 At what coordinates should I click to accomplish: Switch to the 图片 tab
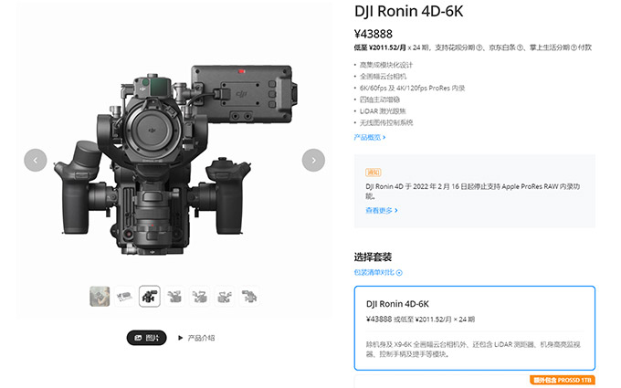(146, 338)
